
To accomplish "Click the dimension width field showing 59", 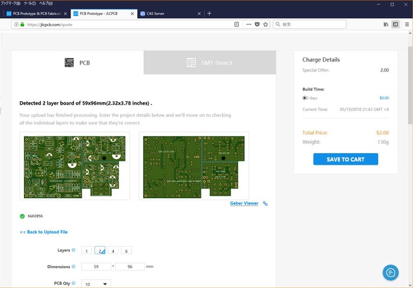I will pos(96,267).
